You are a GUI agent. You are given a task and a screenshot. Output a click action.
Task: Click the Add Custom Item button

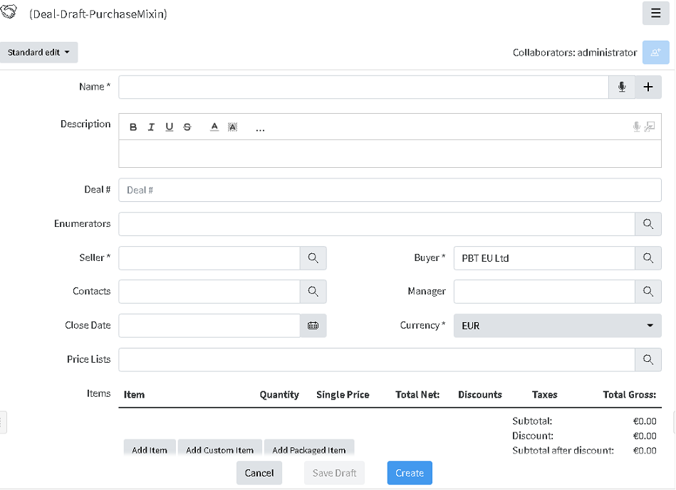[x=220, y=449]
